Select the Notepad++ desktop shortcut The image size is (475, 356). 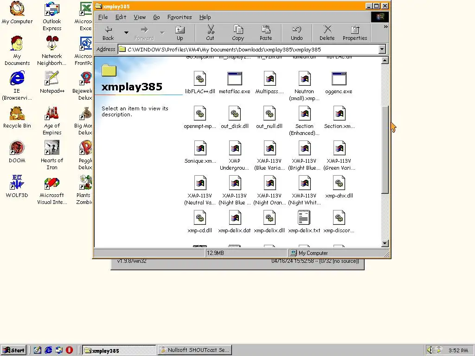[x=52, y=83]
